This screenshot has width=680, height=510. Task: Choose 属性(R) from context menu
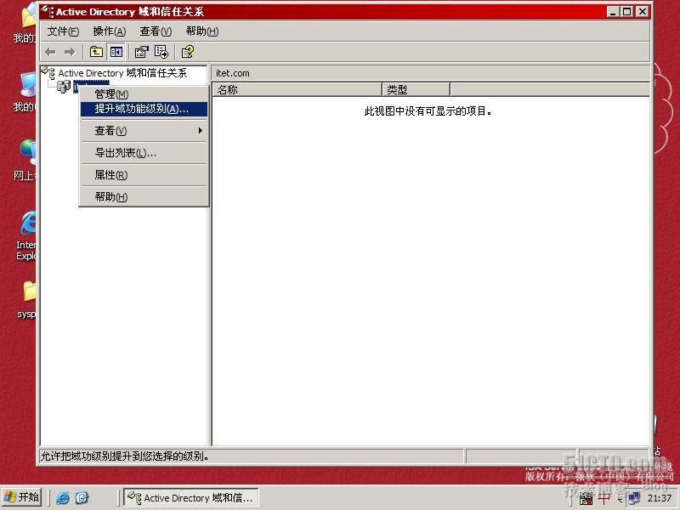144,175
